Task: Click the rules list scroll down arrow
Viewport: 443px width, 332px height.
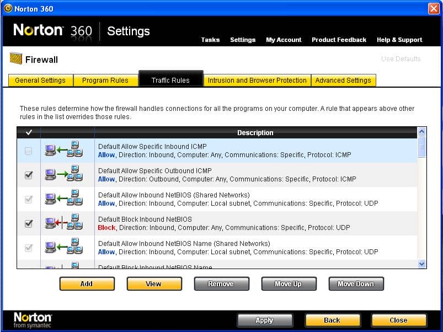Action: click(422, 264)
